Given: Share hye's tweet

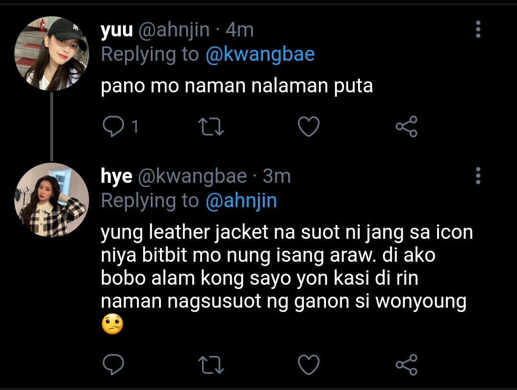Looking at the screenshot, I should [407, 365].
